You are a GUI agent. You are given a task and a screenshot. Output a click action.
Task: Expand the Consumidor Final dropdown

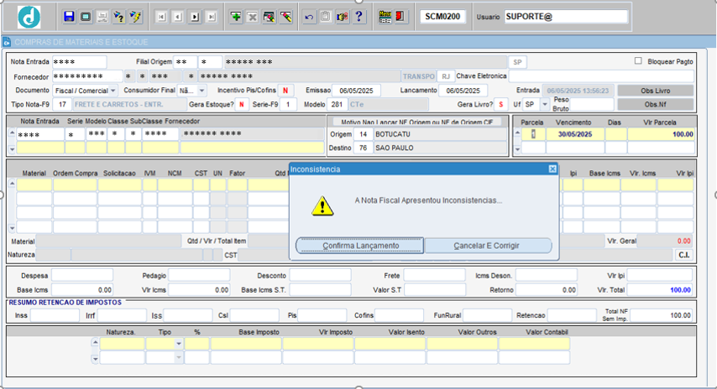(x=200, y=91)
